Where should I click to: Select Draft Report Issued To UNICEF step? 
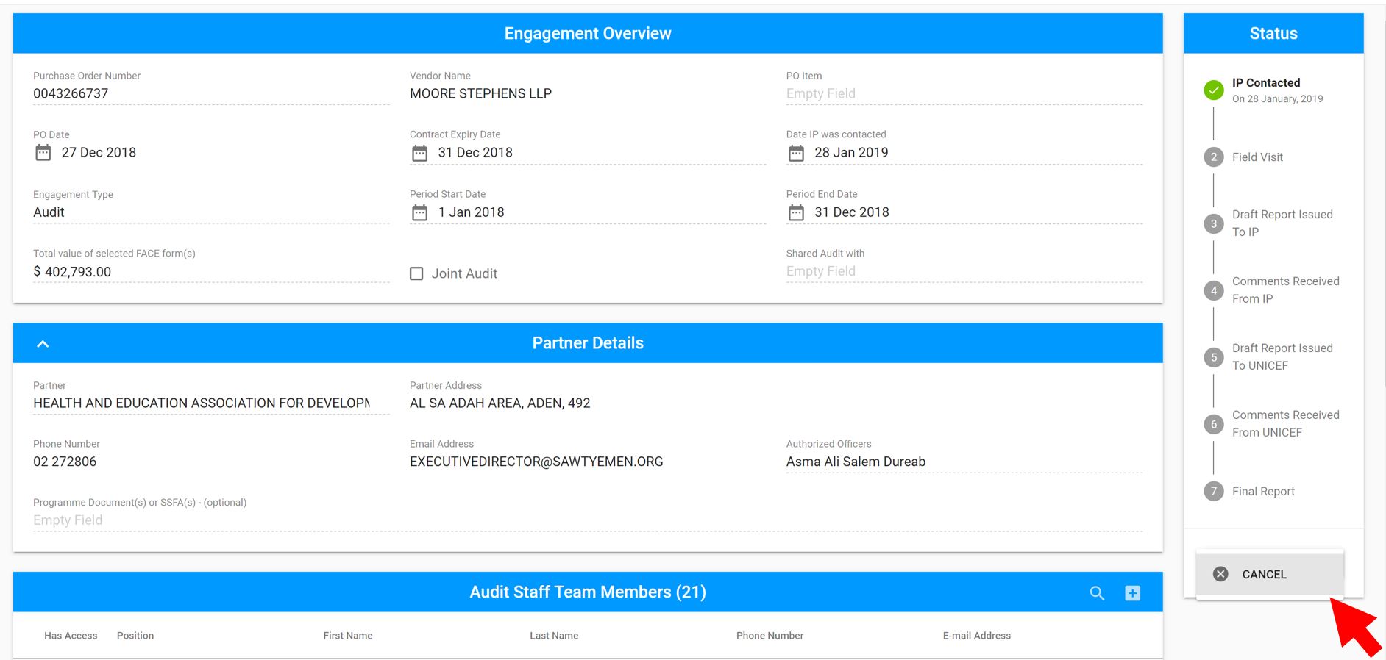1282,357
